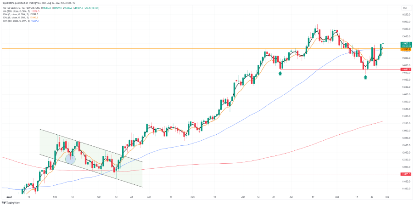Click the left green up-arrow marker near June low
The image size is (415, 206).
(x=280, y=73)
